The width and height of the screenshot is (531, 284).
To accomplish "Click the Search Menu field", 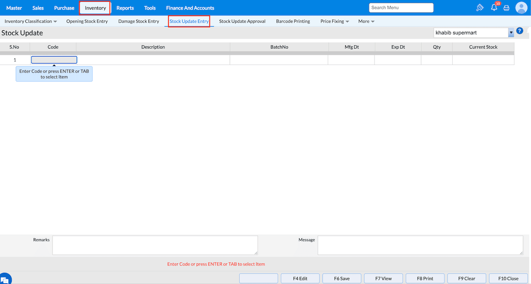I will point(401,7).
